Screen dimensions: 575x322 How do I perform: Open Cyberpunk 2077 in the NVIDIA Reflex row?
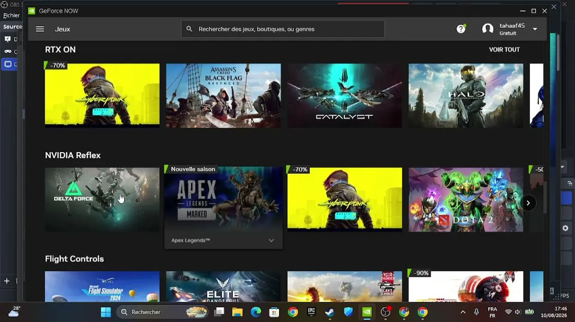click(345, 199)
